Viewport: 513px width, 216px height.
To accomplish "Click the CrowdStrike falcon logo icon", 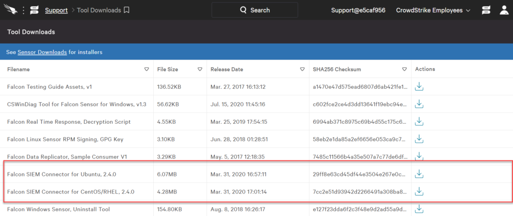I will tap(11, 10).
